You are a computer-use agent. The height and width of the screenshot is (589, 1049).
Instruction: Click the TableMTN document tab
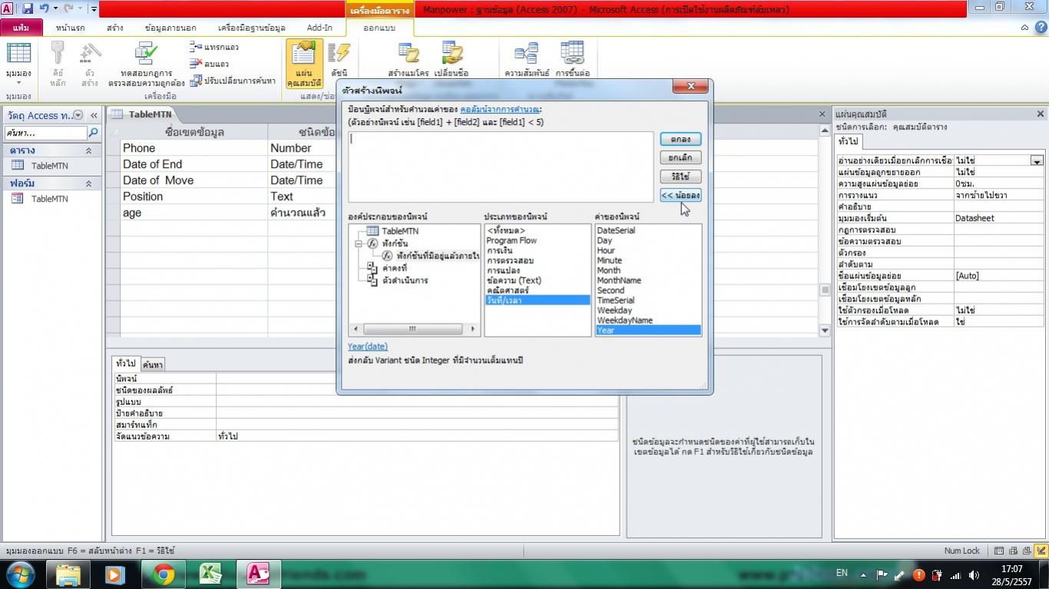pos(144,114)
